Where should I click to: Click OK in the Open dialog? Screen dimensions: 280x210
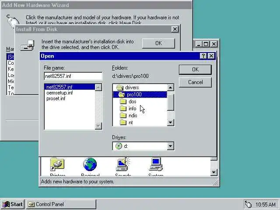(195, 70)
